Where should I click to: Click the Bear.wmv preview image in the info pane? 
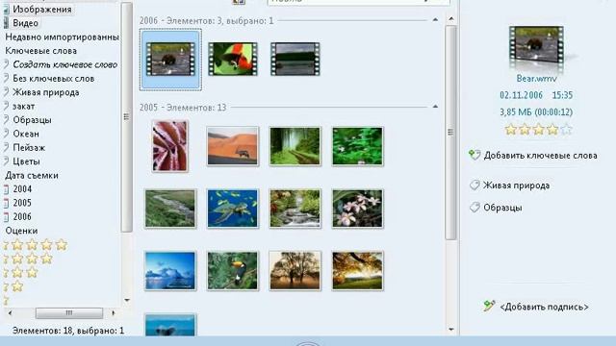(536, 44)
